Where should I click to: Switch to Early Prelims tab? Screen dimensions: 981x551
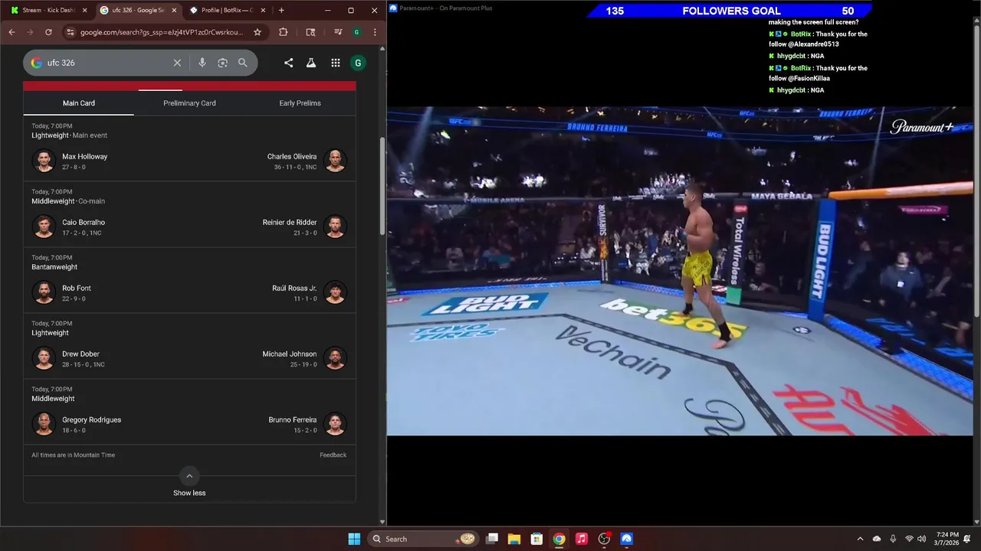[300, 103]
